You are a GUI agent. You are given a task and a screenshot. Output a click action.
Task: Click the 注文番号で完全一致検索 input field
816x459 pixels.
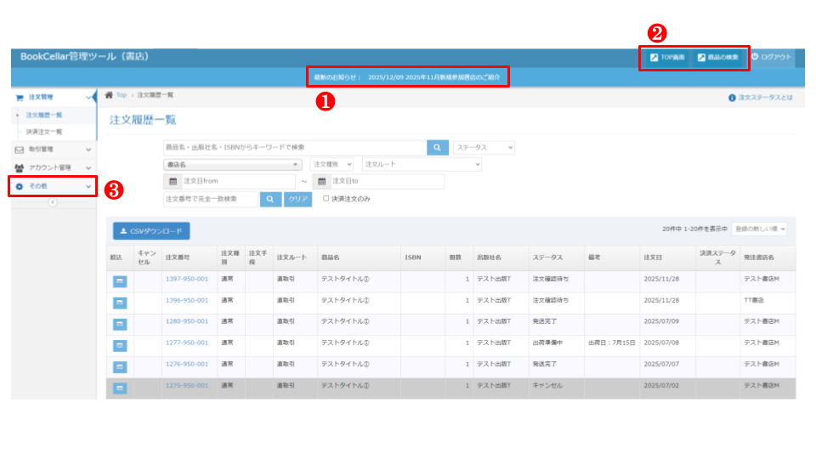[x=210, y=199]
